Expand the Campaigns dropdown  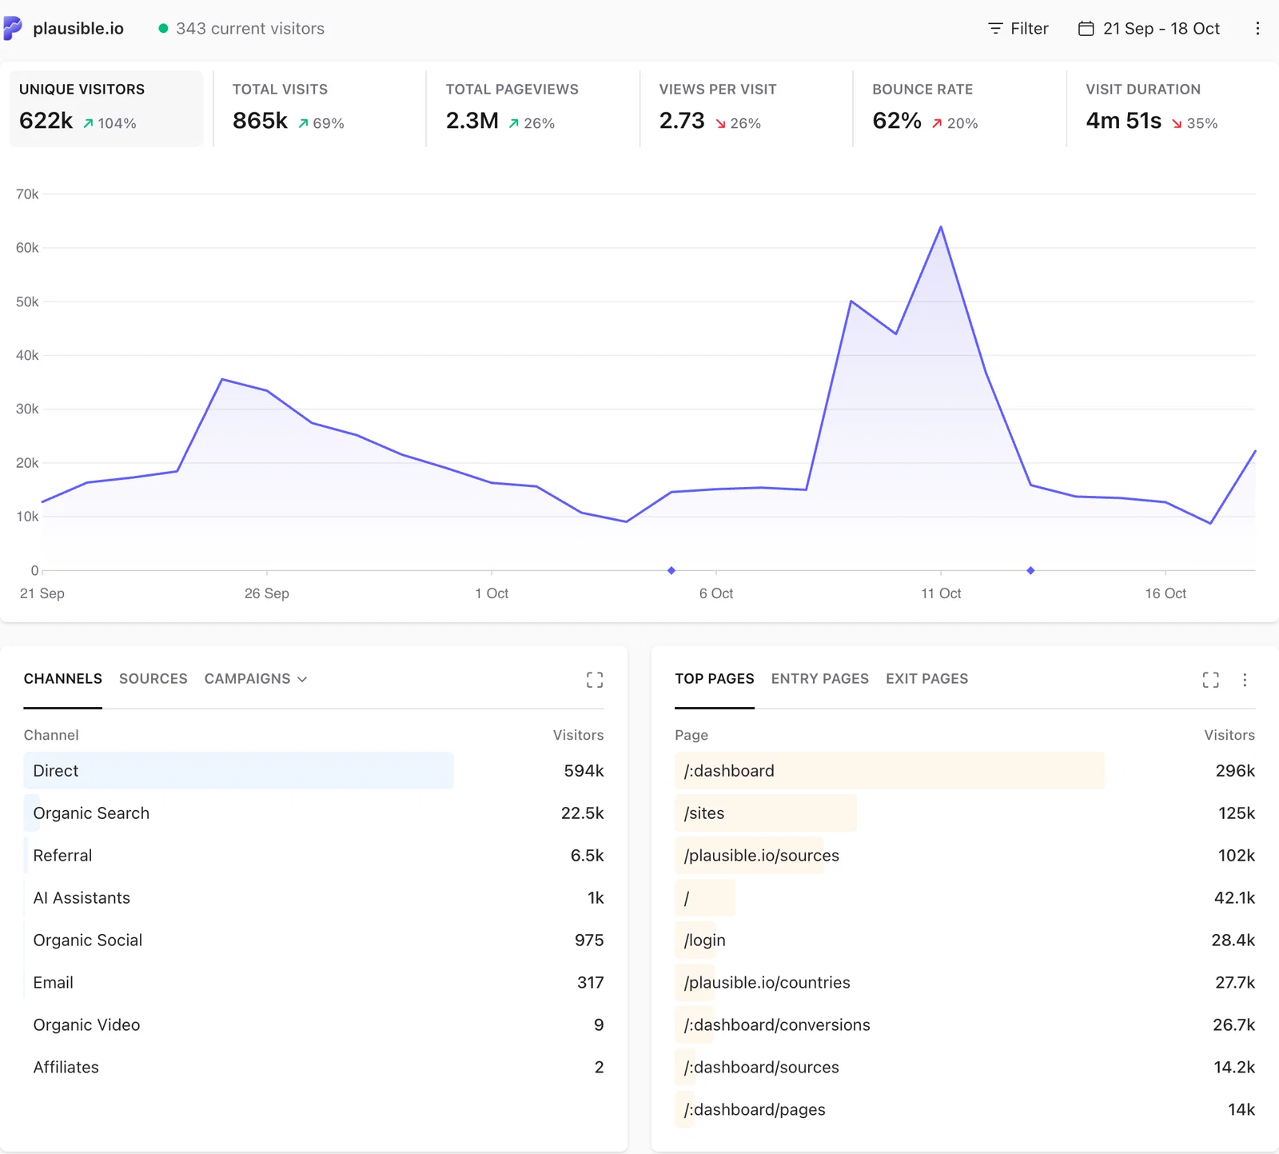[256, 679]
